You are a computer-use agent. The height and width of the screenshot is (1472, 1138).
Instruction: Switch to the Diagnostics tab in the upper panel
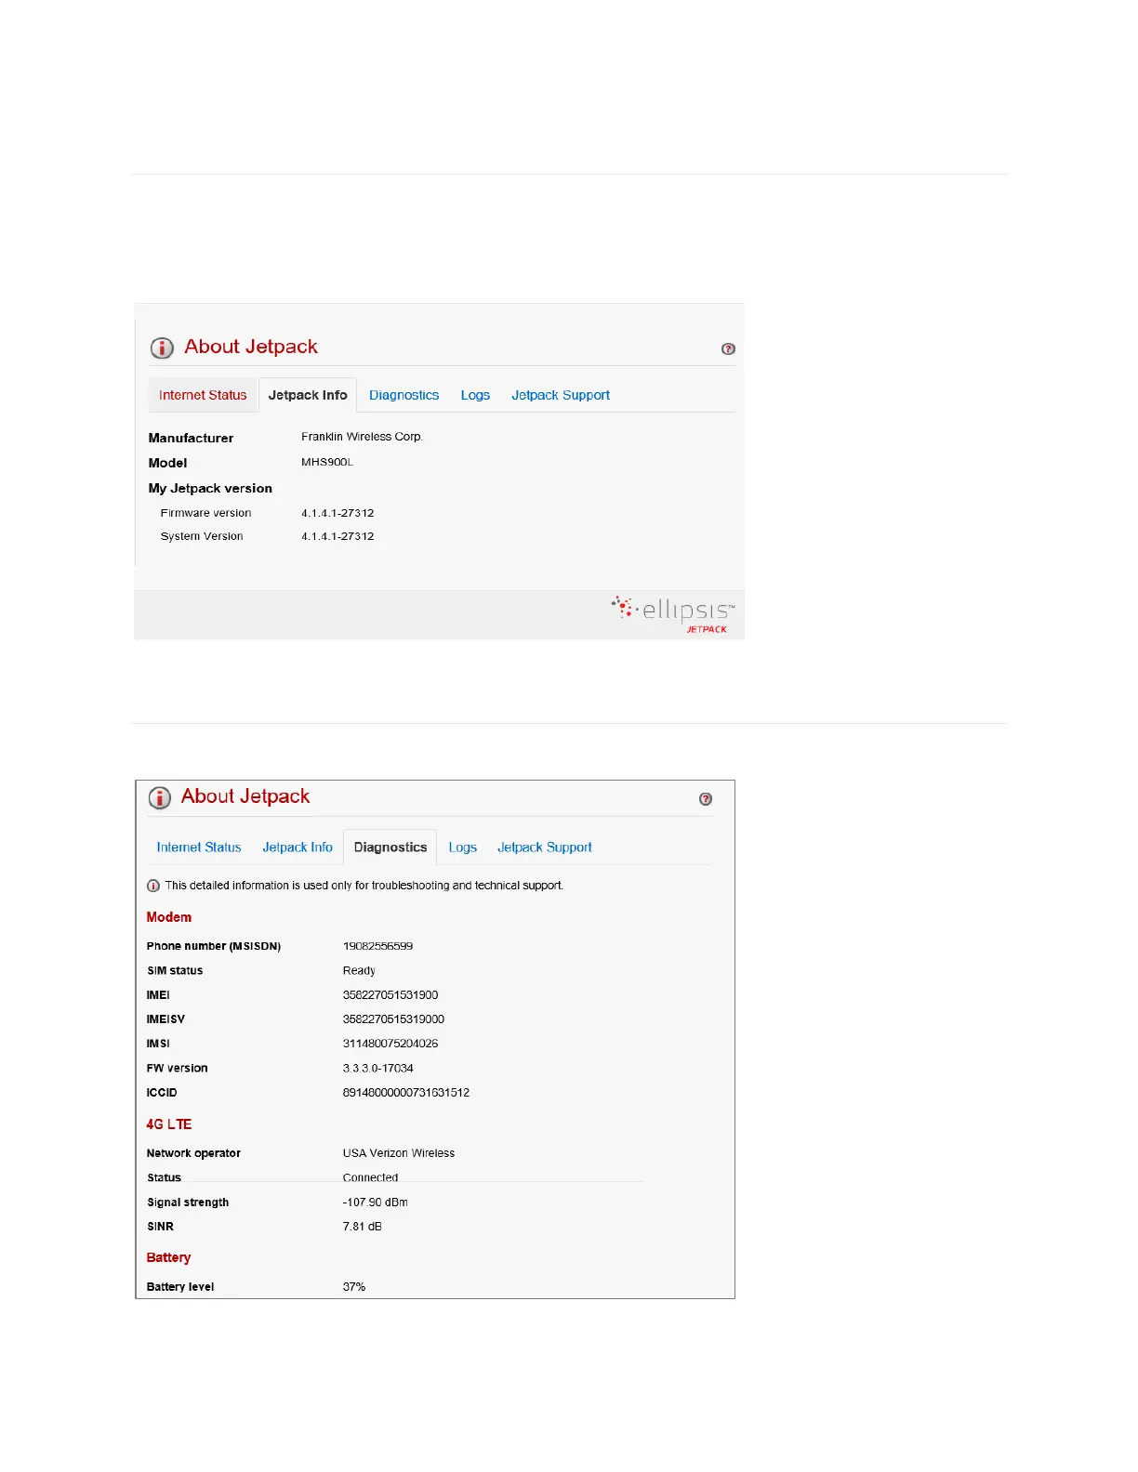click(x=404, y=395)
